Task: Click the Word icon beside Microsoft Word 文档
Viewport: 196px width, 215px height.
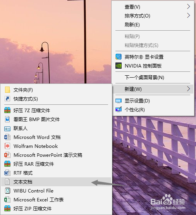Action: coord(7,137)
